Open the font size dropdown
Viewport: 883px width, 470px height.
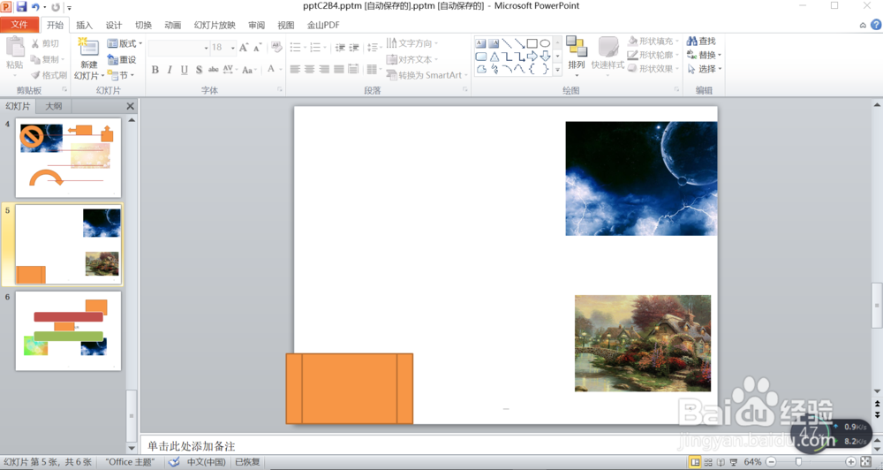(x=232, y=48)
